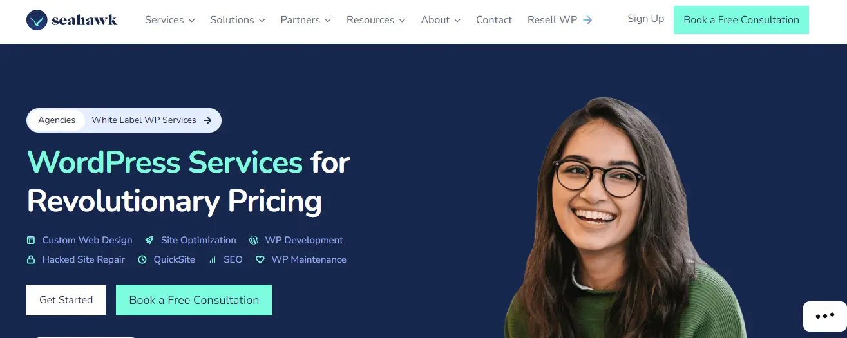Click the Site Optimization rocket icon
847x338 pixels.
coord(149,240)
